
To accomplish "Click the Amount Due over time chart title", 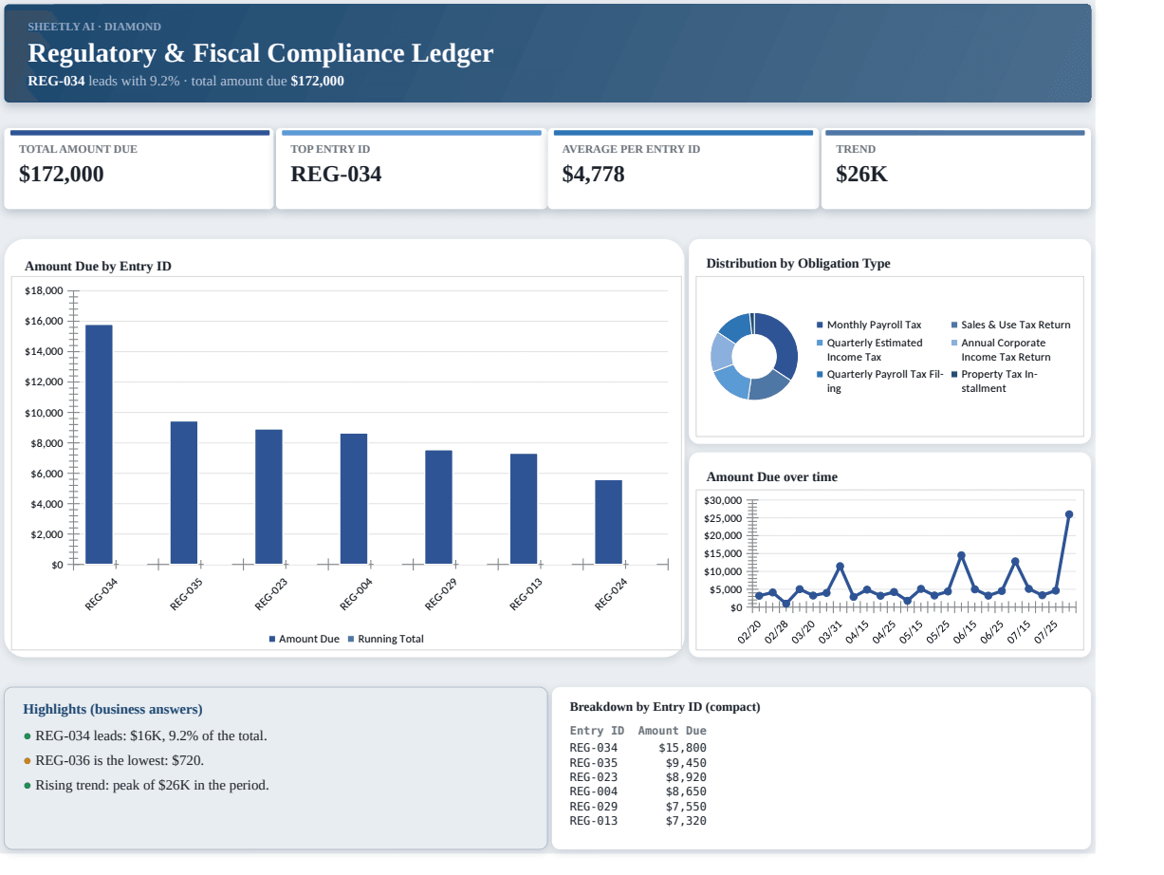I will [771, 476].
